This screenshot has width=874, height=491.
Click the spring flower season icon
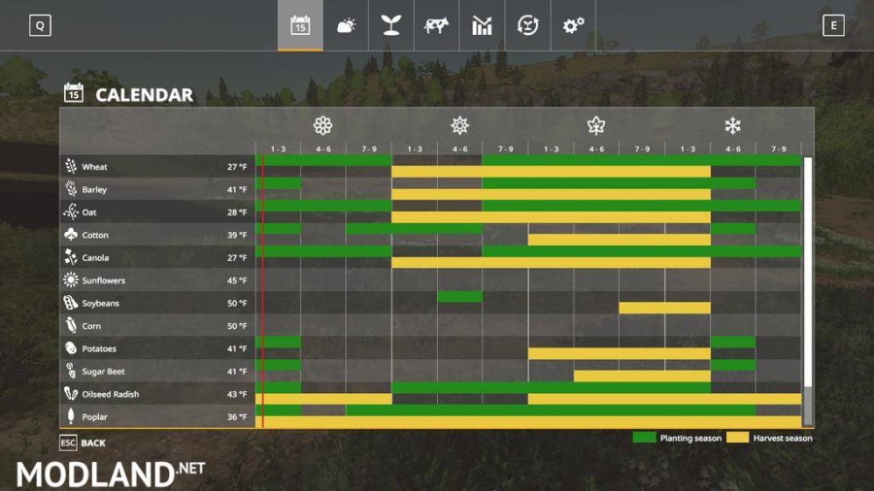[322, 126]
